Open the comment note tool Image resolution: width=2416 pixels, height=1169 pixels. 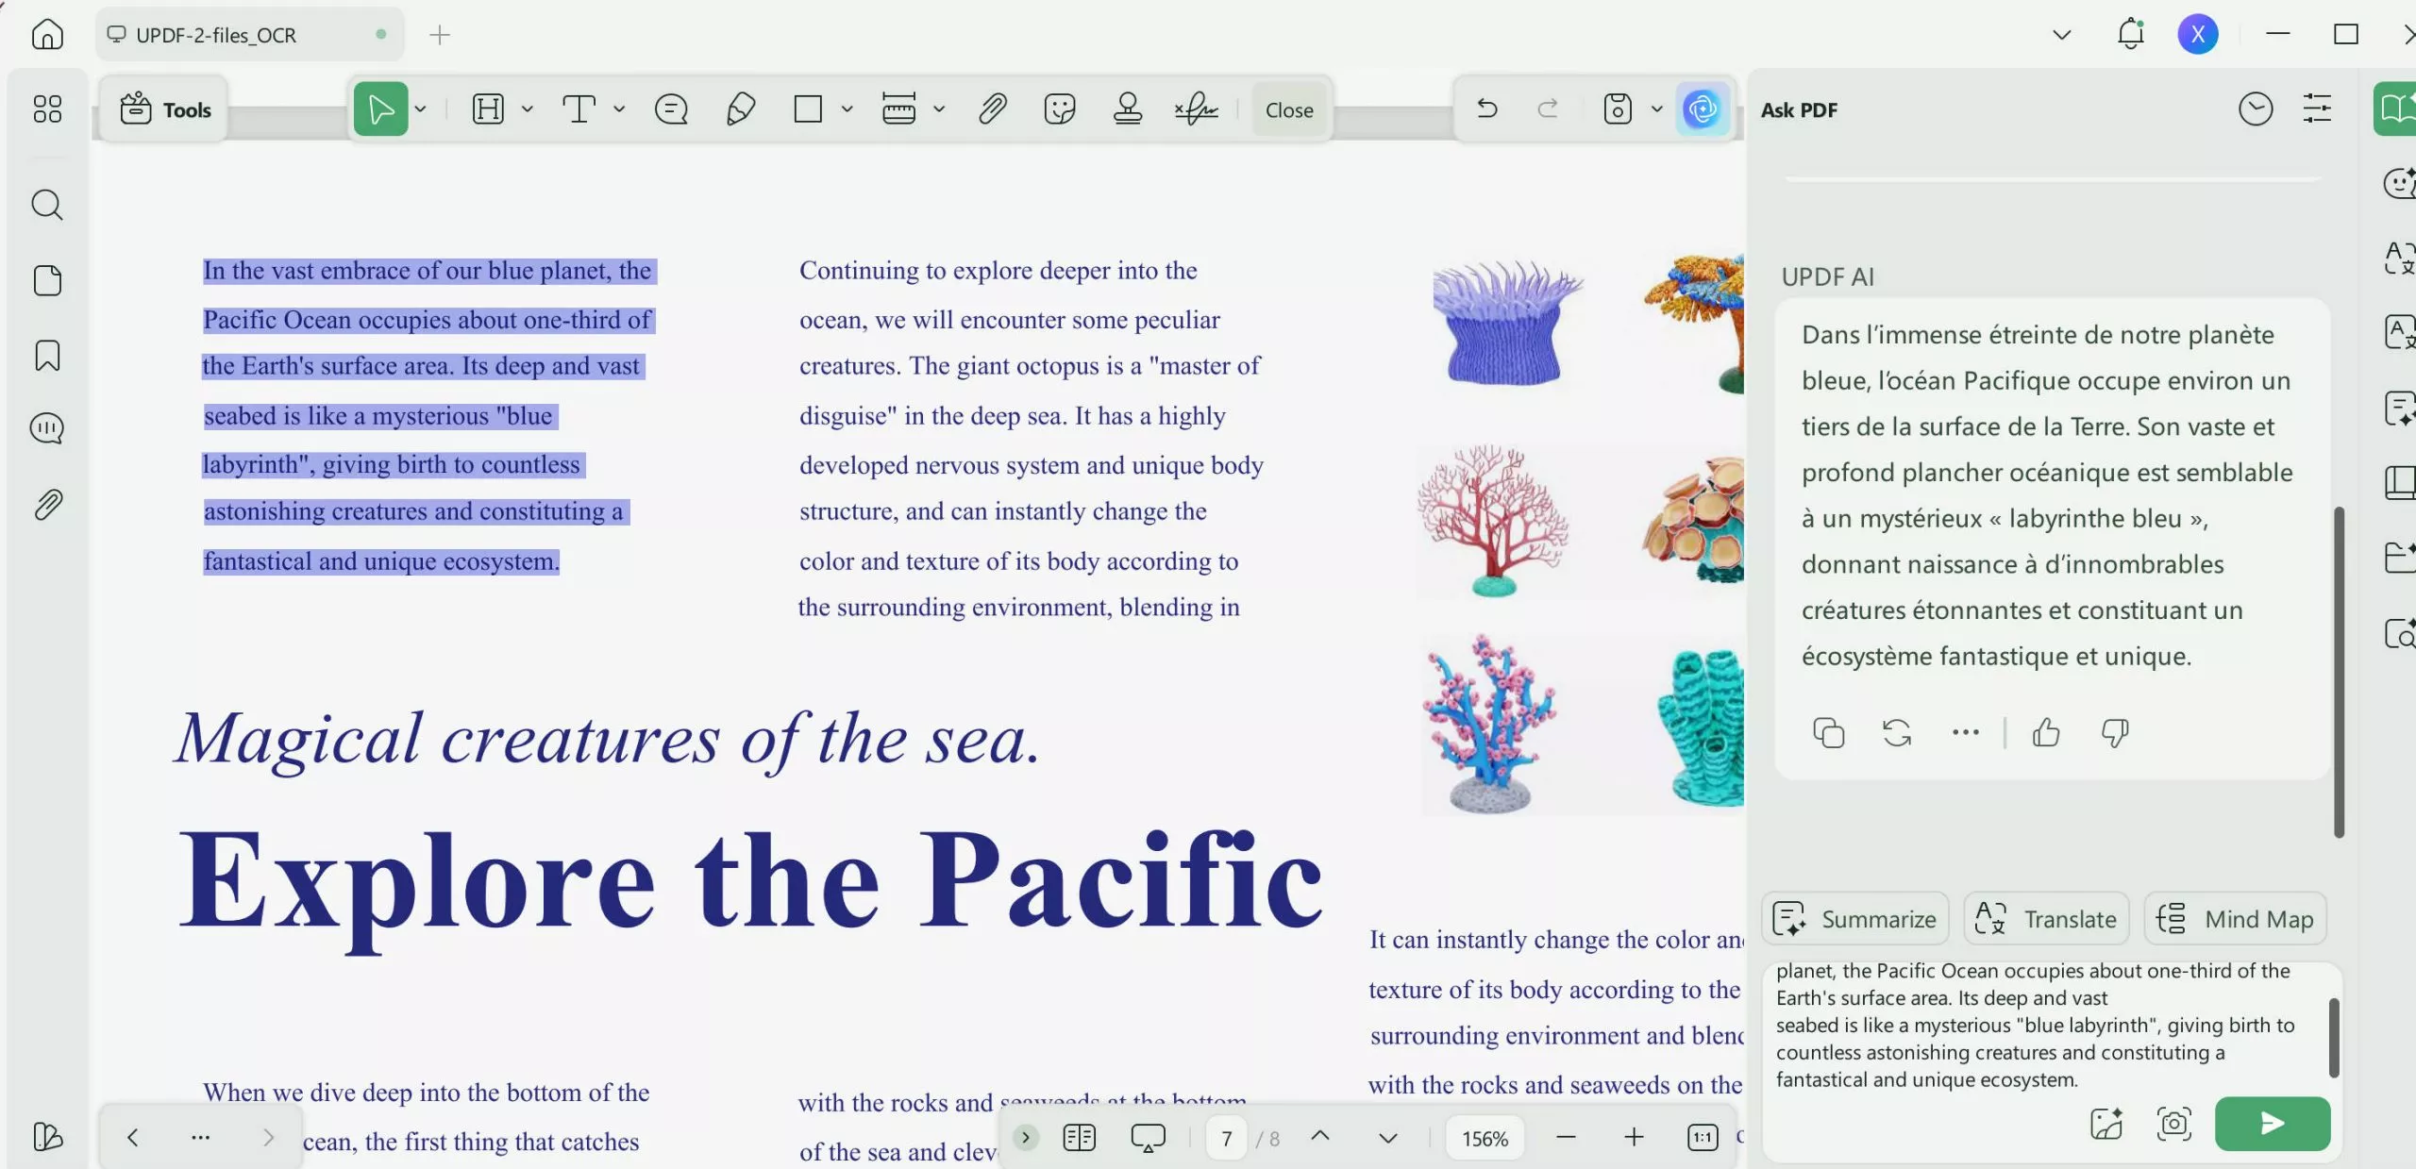[x=671, y=109]
